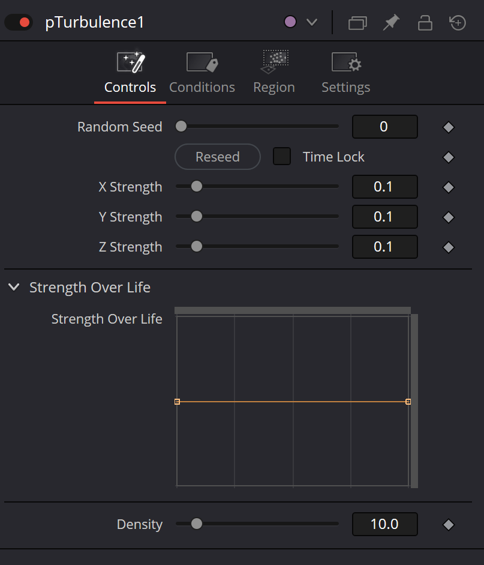The image size is (484, 565).
Task: Select right curve point in Strength Over Life
Action: [408, 402]
